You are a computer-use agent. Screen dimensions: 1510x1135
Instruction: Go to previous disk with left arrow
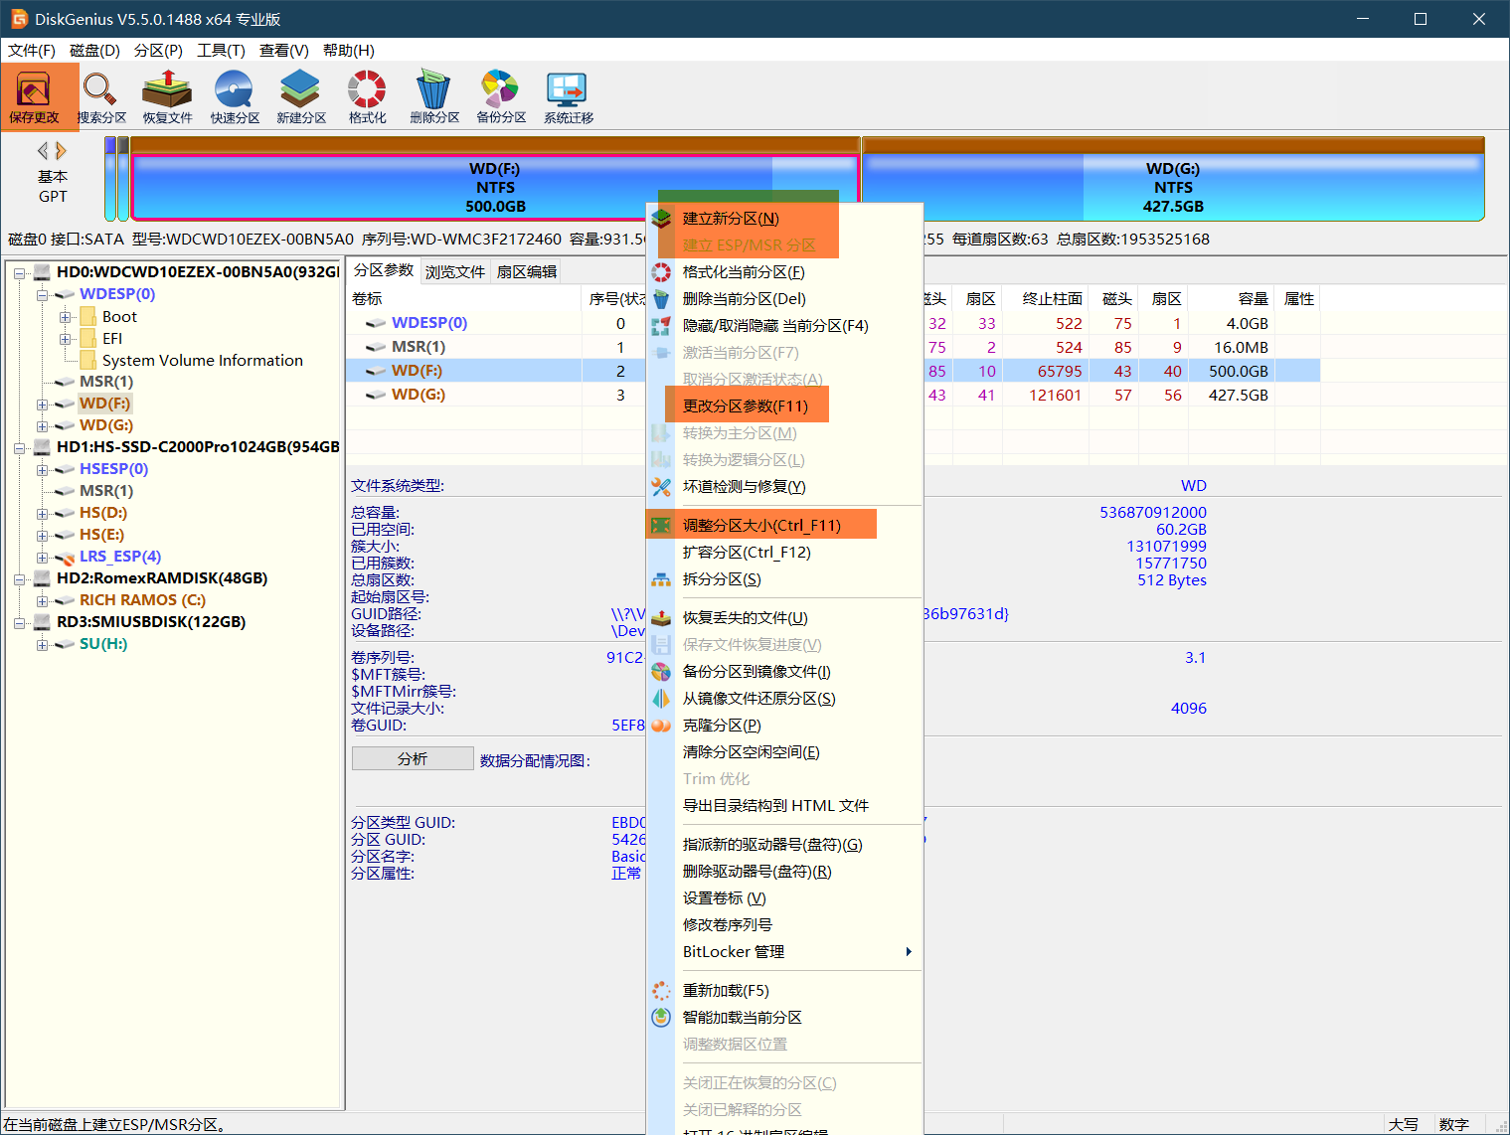click(x=43, y=151)
